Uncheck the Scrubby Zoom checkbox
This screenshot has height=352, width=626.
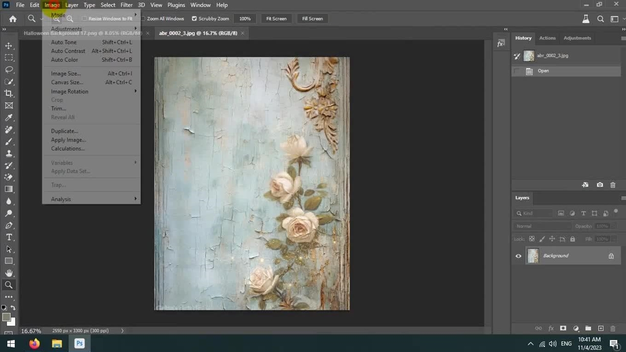point(194,19)
